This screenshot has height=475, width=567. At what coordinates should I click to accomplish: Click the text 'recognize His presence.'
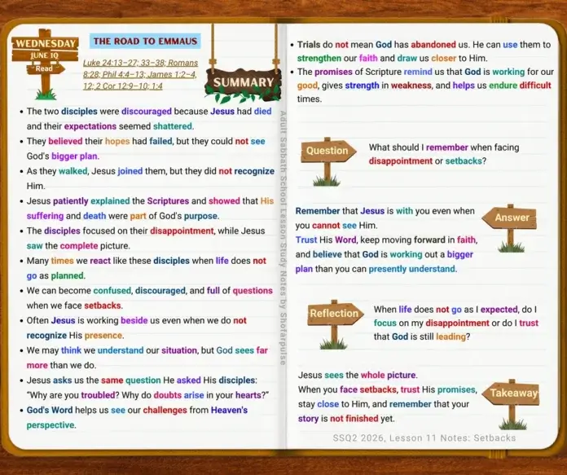[x=75, y=336]
